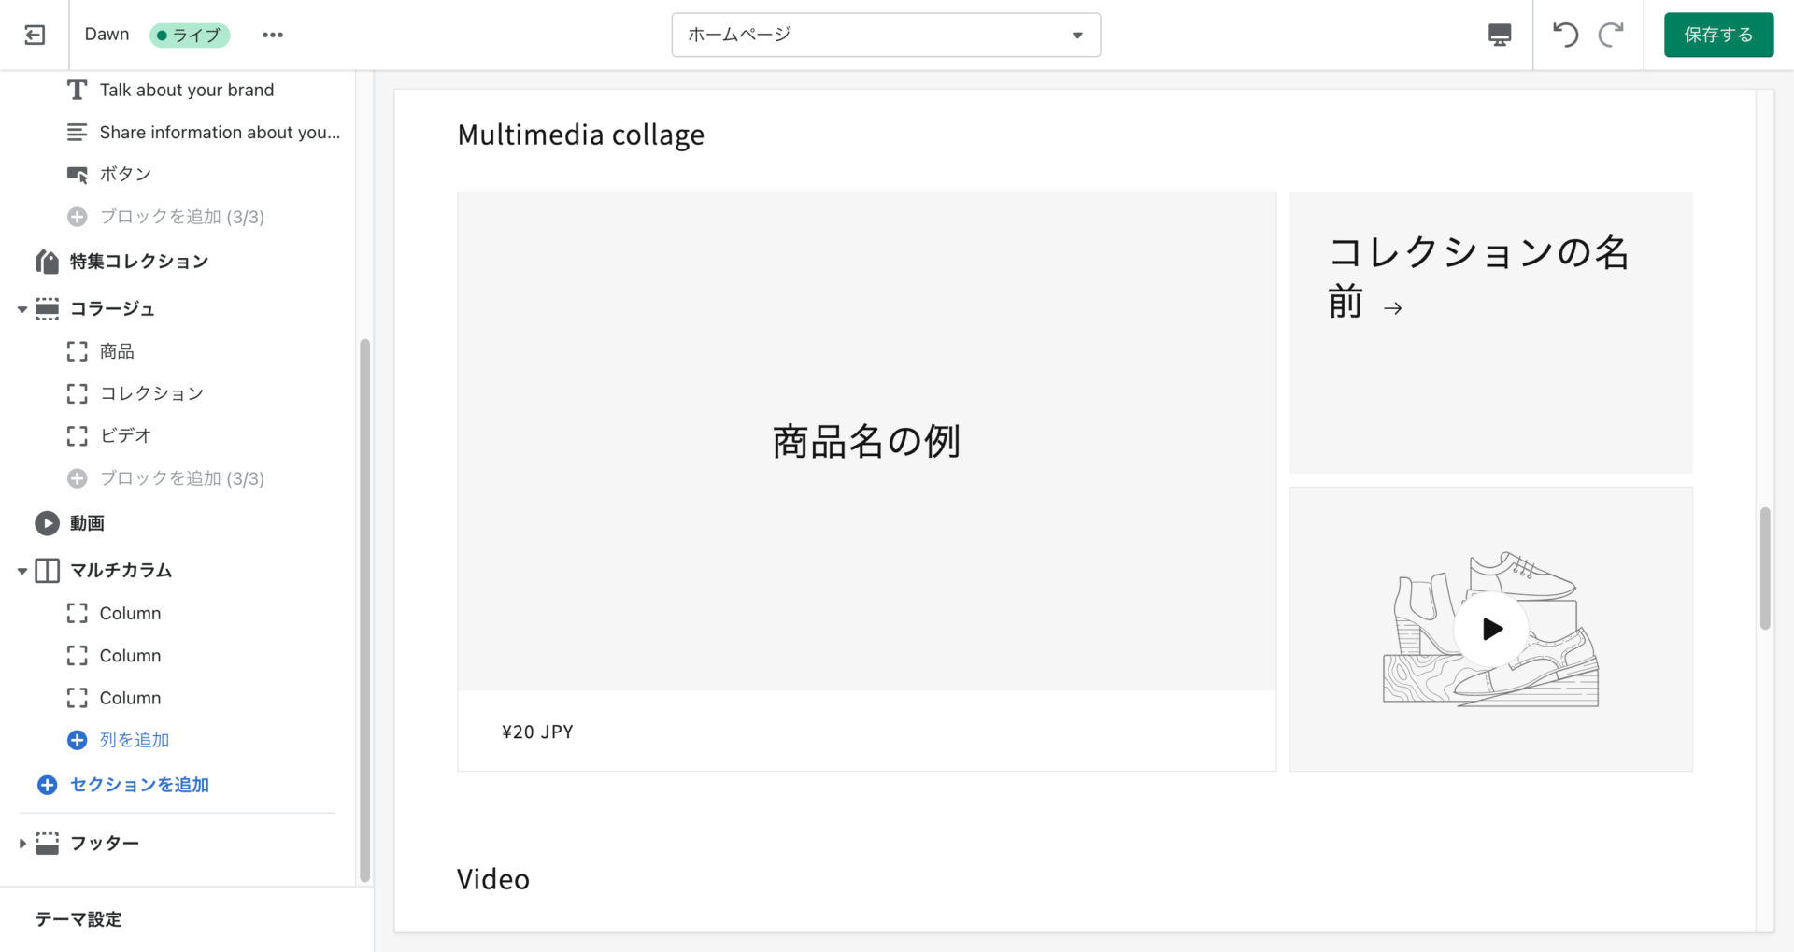Collapse the マルチカラム section
Viewport: 1794px width, 952px height.
click(22, 571)
